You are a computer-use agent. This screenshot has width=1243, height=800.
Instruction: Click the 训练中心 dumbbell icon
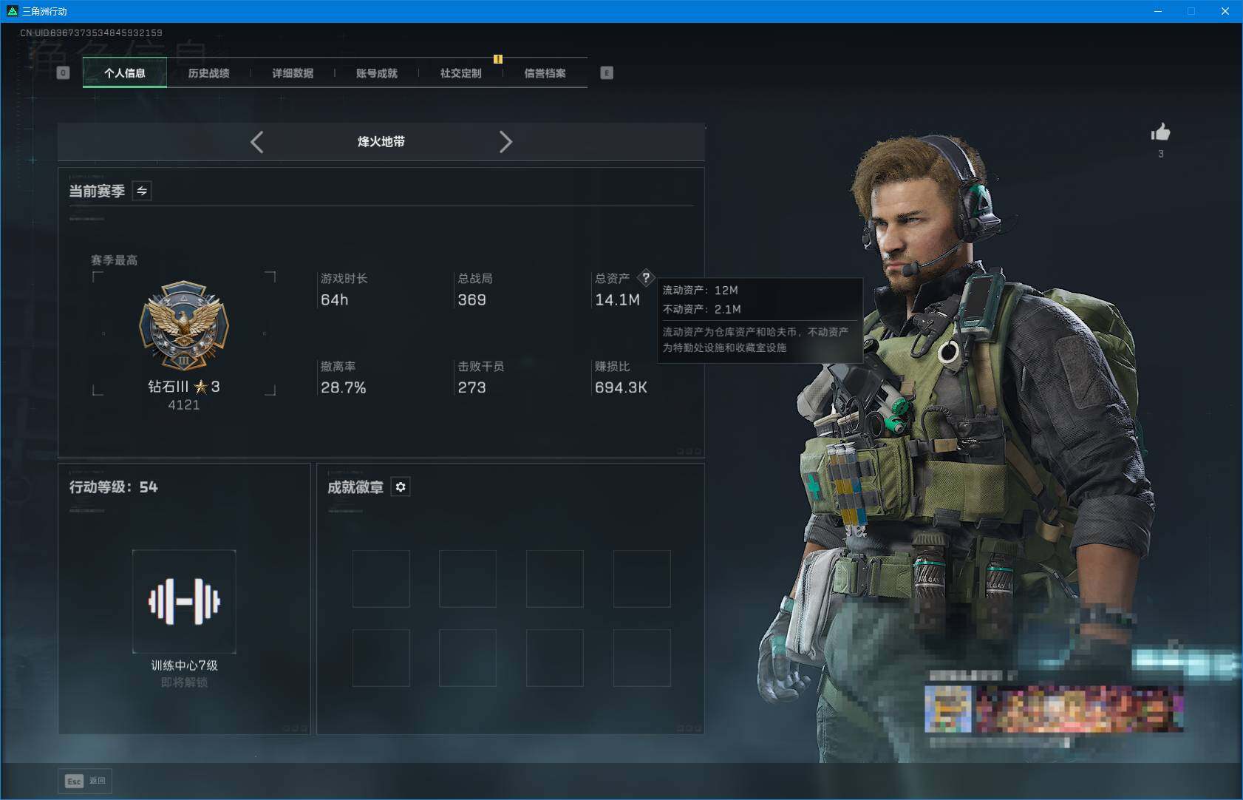tap(184, 601)
